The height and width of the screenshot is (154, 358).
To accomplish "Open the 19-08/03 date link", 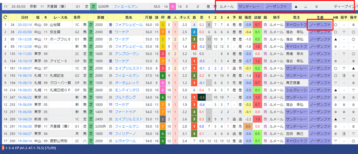I will click(25, 90).
